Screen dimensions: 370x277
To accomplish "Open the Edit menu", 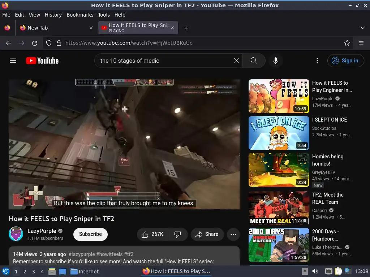I will tap(20, 15).
